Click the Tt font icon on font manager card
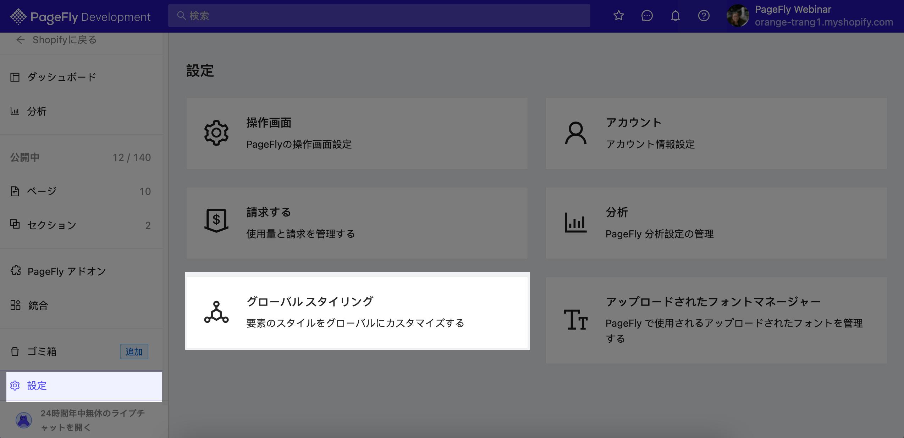Viewport: 904px width, 438px height. click(x=575, y=320)
